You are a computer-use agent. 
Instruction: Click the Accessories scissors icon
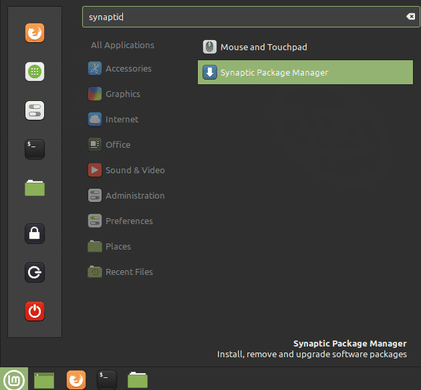(x=95, y=68)
